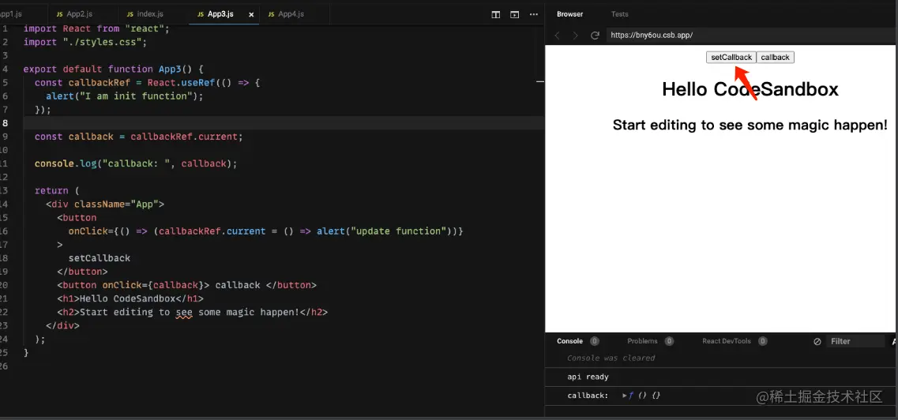The image size is (898, 420).
Task: Click the alert("I am init function") line
Action: 125,96
